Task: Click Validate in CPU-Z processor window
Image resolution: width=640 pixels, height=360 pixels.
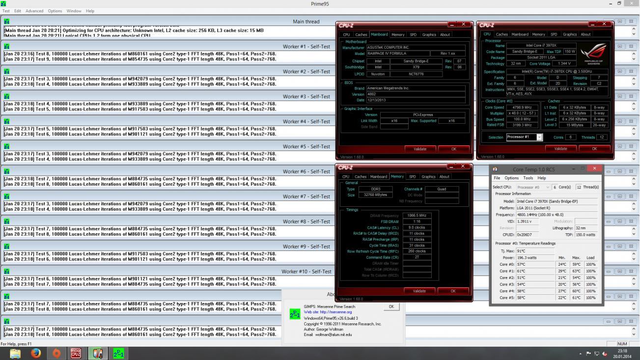Action: pyautogui.click(x=560, y=148)
